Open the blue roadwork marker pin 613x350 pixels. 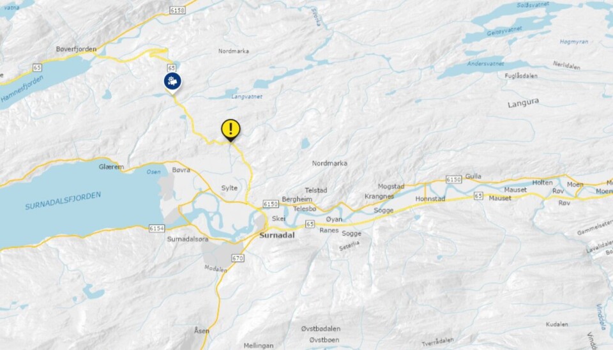(x=172, y=83)
